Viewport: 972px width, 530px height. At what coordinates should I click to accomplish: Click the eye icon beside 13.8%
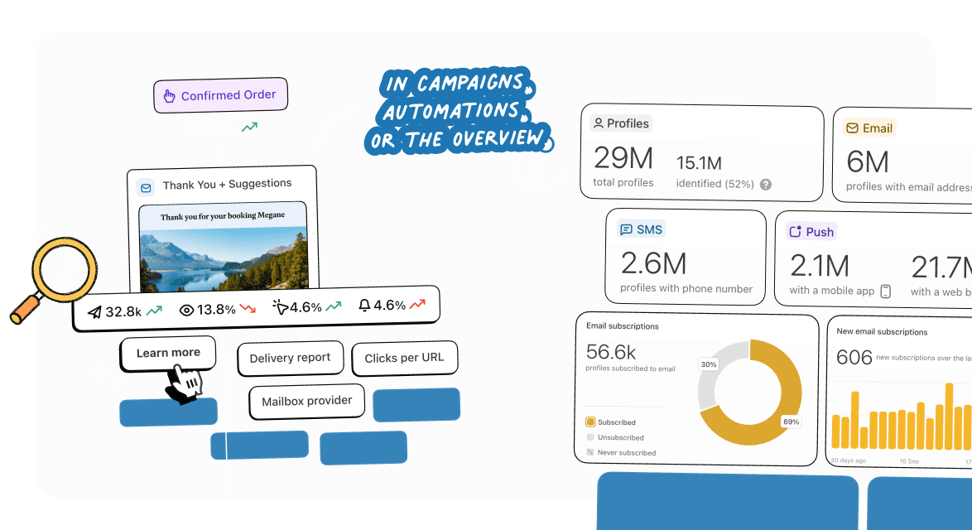click(x=186, y=311)
